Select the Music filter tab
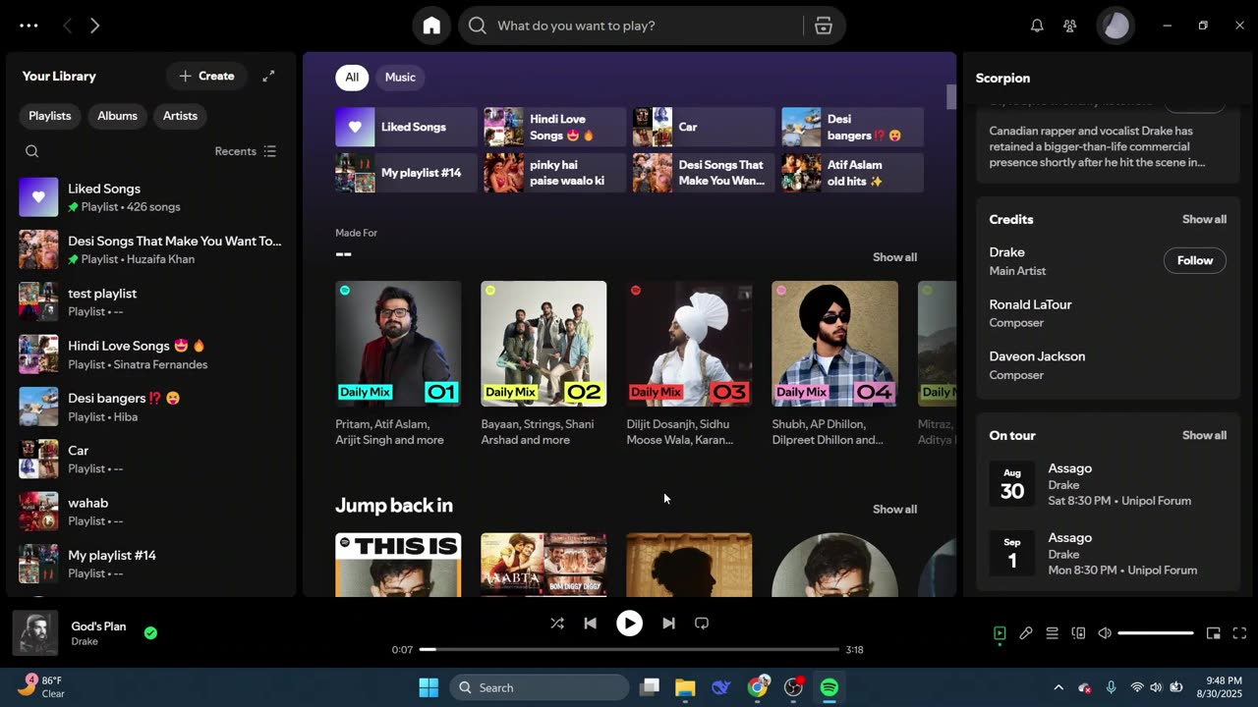The height and width of the screenshot is (707, 1258). (400, 77)
